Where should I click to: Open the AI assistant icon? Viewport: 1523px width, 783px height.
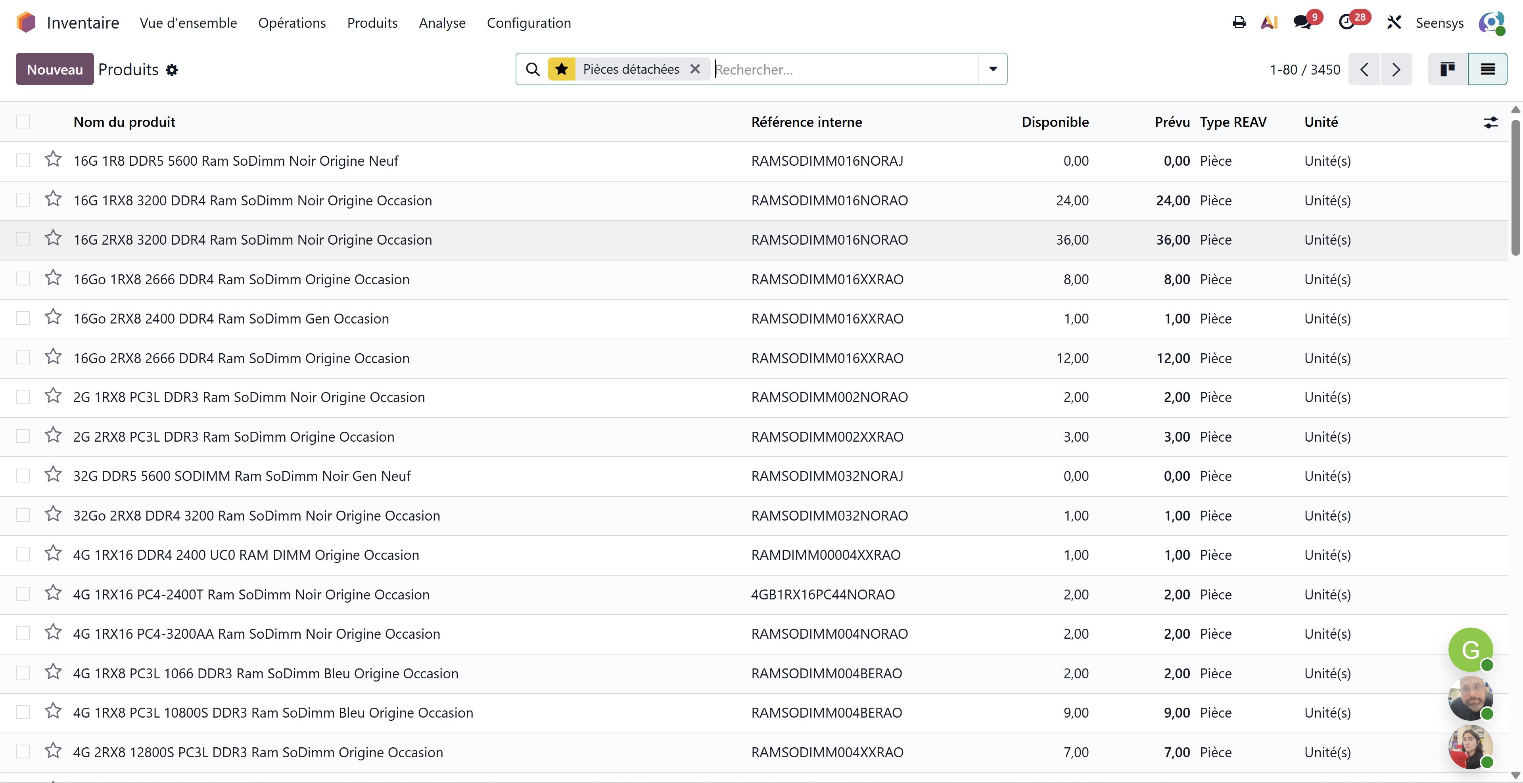pos(1269,23)
